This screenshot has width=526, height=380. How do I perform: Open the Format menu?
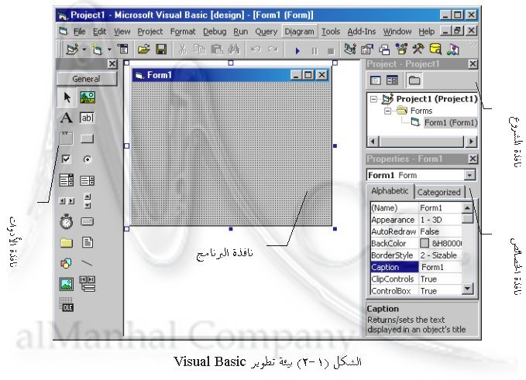click(183, 32)
